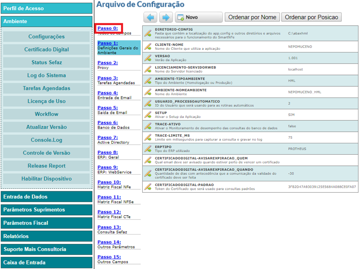Sort list with Ordenar por Nome

252,17
